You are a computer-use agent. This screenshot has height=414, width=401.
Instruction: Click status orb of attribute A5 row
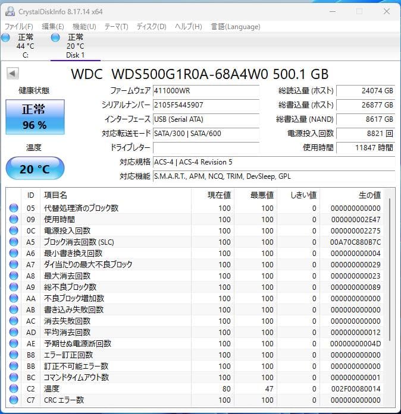click(x=14, y=242)
